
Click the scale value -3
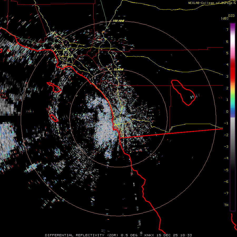tap(226, 147)
